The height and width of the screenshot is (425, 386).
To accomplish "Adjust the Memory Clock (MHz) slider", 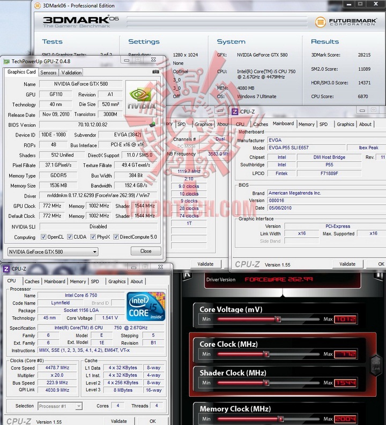I will pos(280,419).
